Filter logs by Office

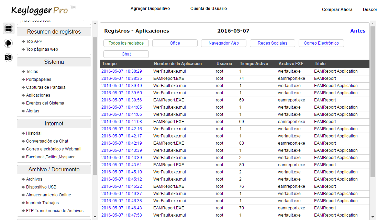pos(175,43)
